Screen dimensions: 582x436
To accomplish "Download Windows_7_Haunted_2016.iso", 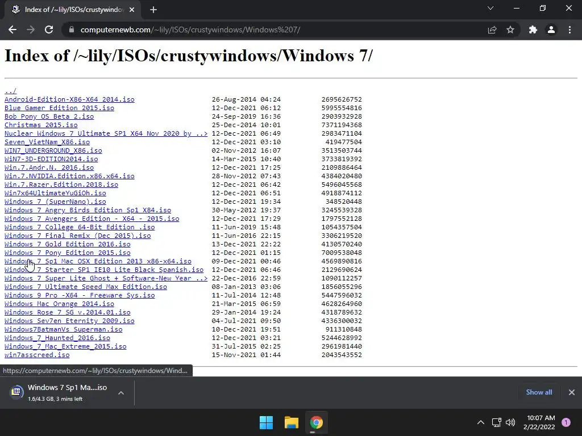I will coord(57,338).
